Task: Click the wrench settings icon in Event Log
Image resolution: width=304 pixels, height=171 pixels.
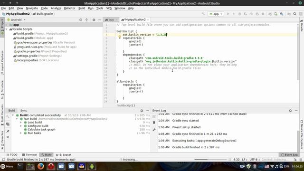Action: point(154,130)
